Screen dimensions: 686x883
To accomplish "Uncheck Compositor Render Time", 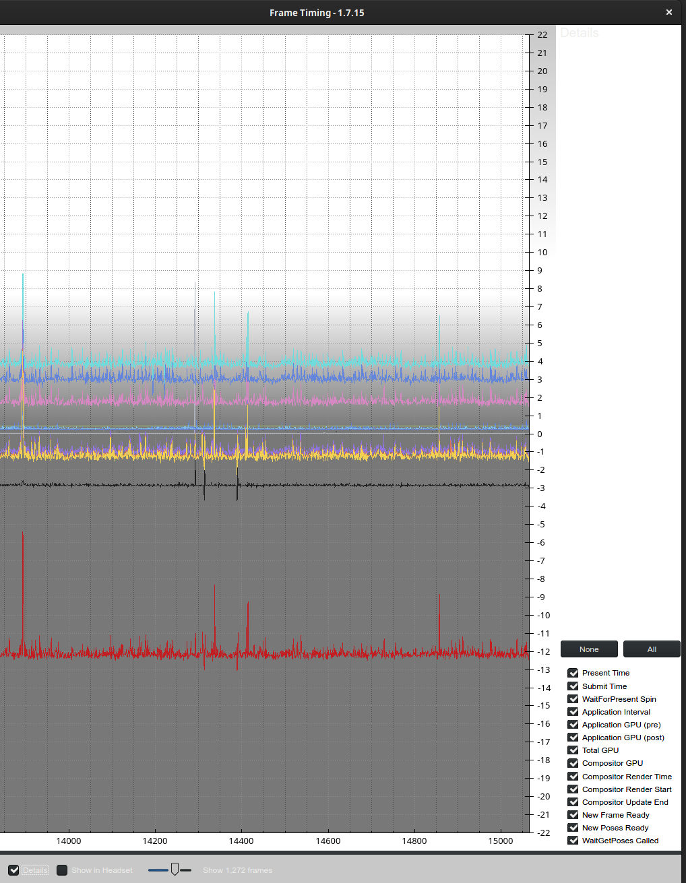I will tap(573, 776).
